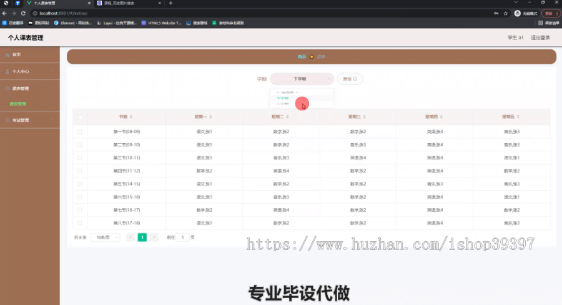The image size is (562, 305).
Task: Click the person icon beside 个人中心
Action: tap(7, 72)
